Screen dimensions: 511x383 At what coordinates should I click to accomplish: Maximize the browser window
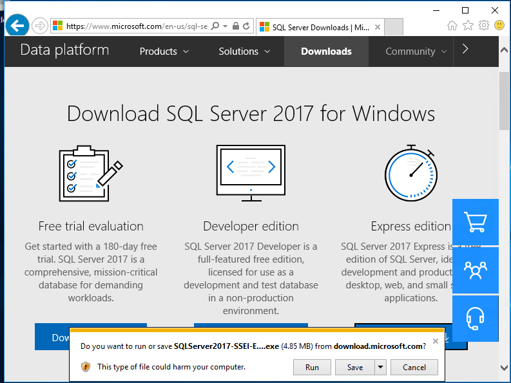[465, 10]
